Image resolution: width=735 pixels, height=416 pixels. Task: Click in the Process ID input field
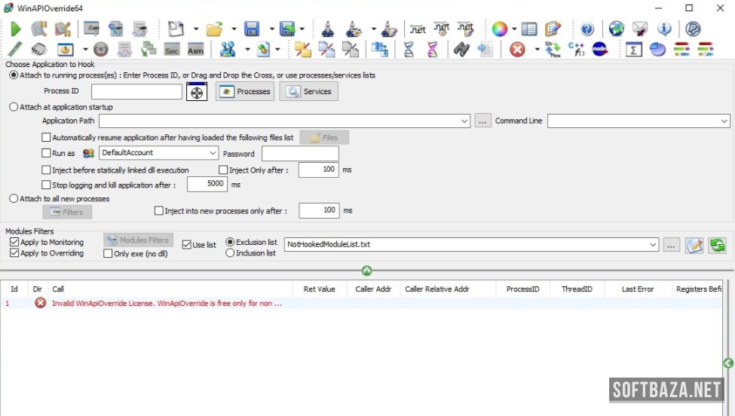pos(136,92)
